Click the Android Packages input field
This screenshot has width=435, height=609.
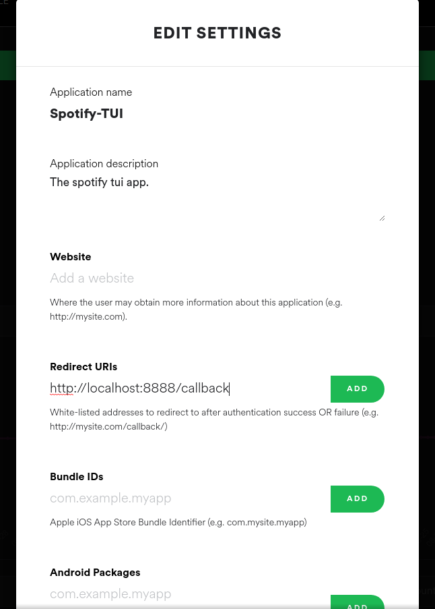(x=187, y=594)
